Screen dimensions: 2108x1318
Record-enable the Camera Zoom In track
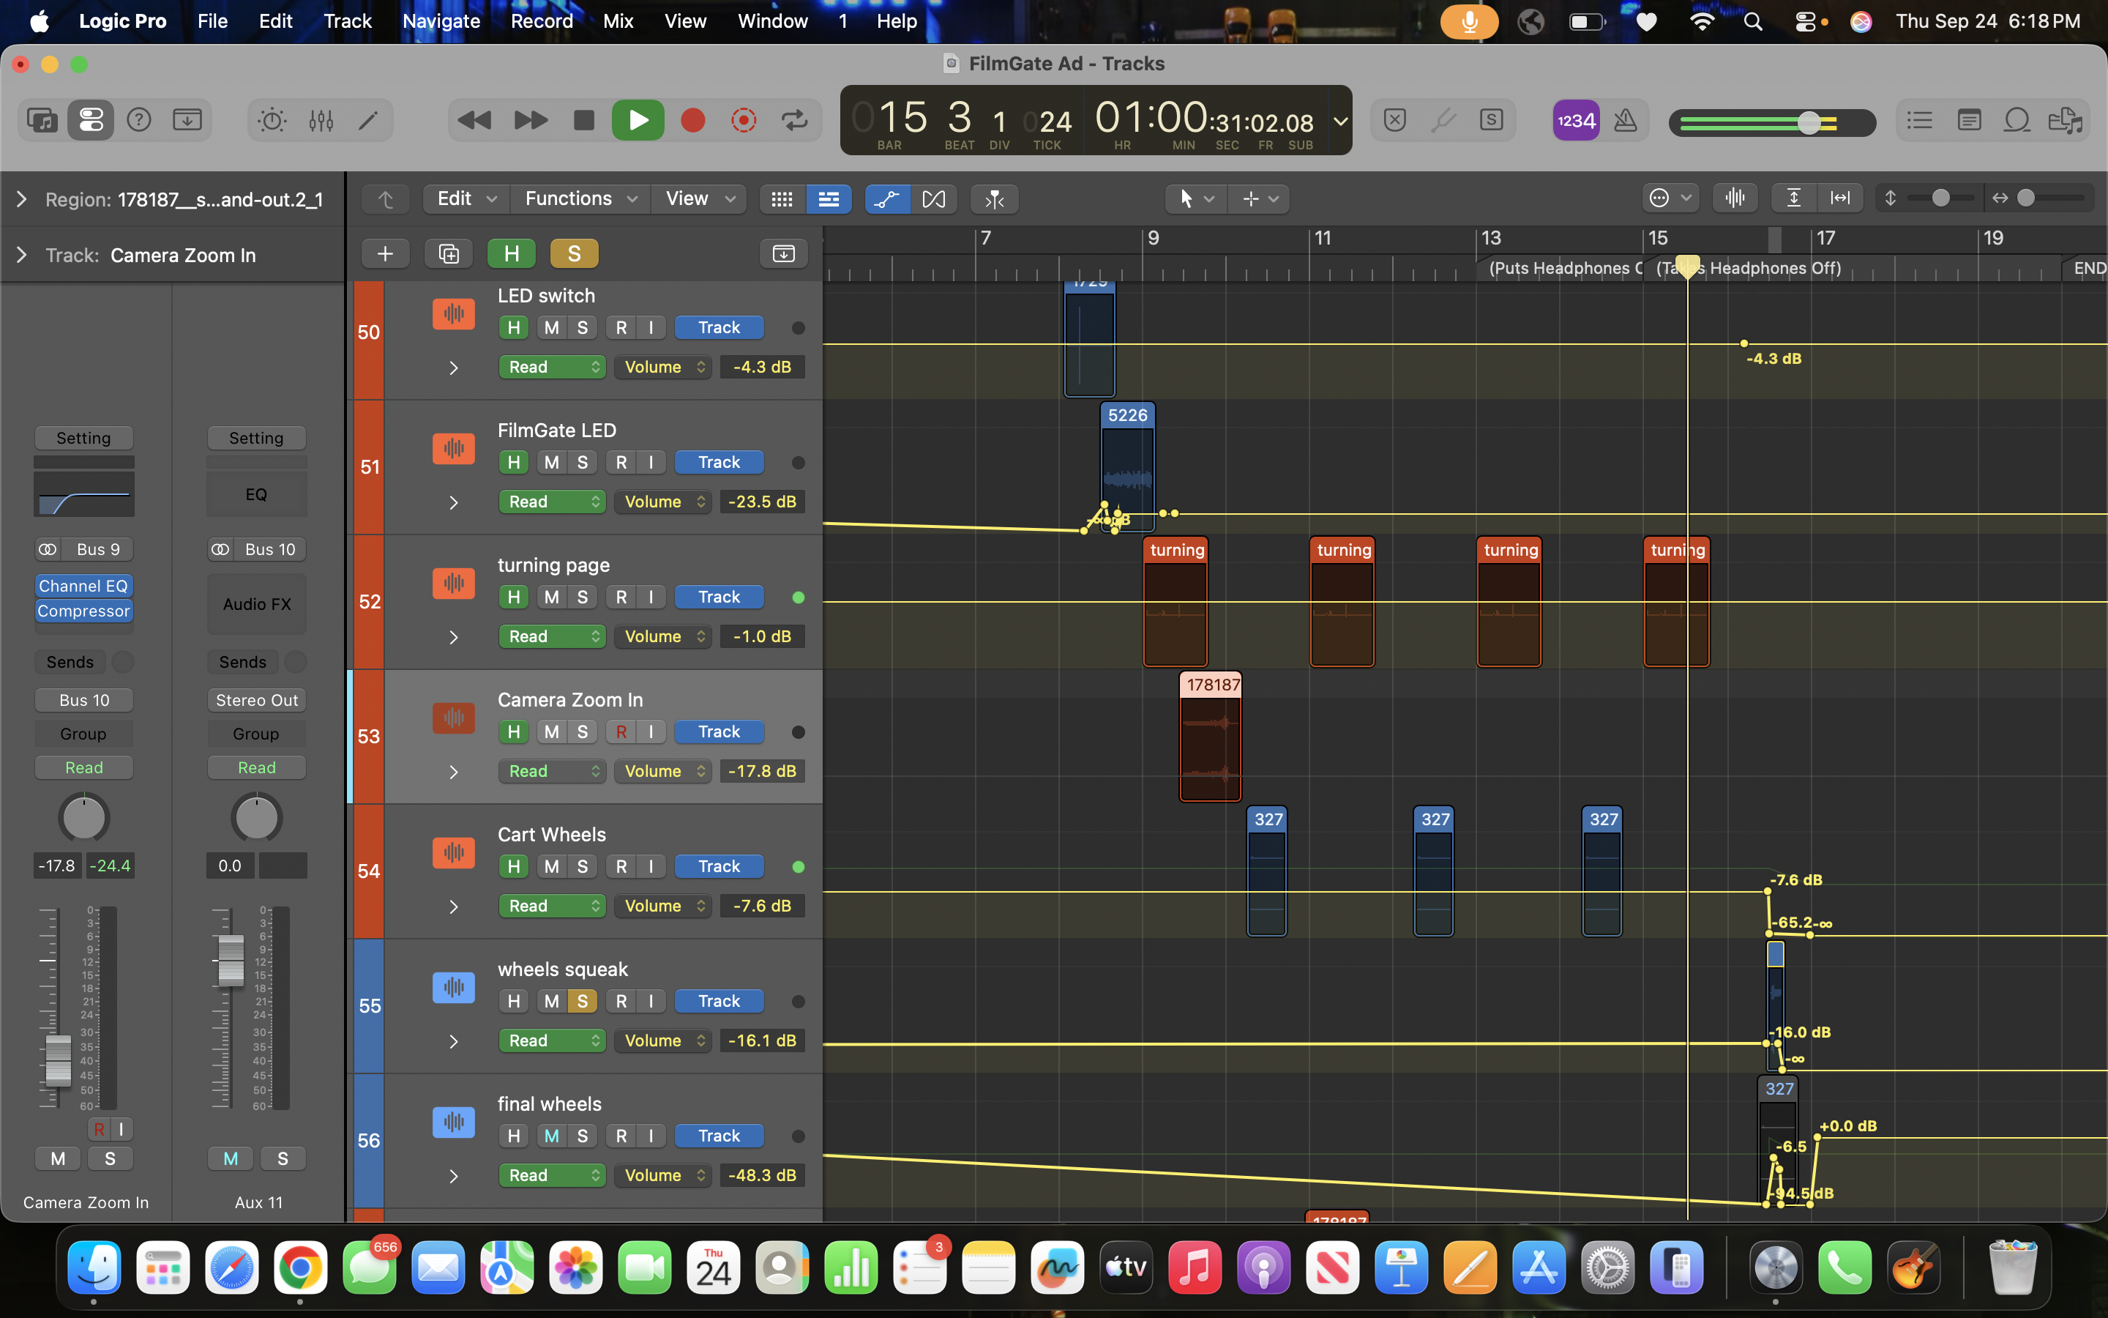click(621, 732)
